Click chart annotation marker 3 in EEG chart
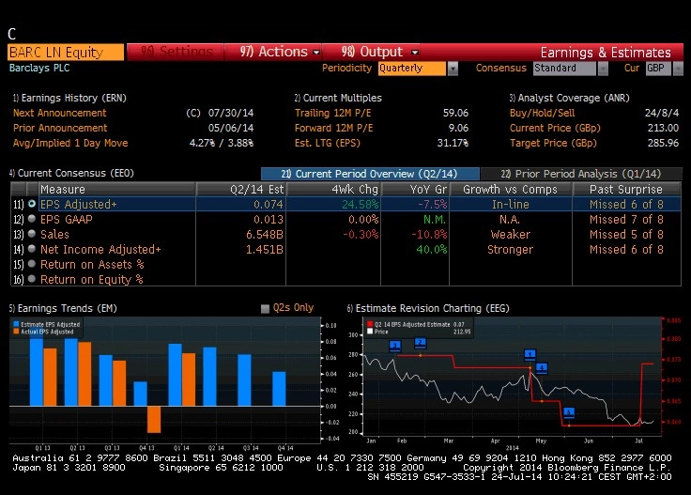The image size is (691, 495). pos(395,345)
